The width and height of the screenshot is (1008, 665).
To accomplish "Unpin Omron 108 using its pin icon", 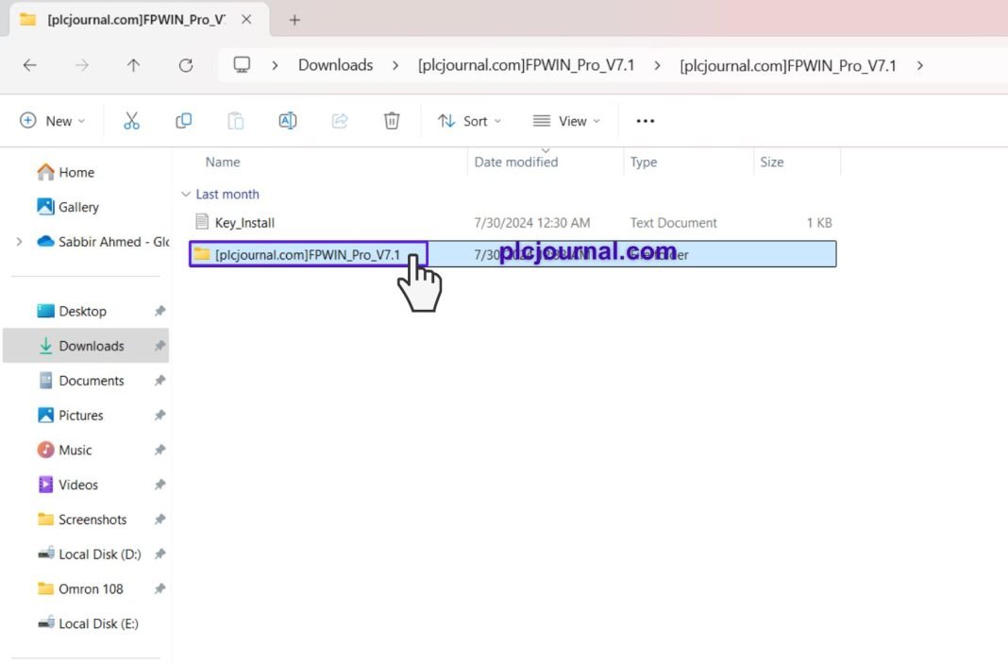I will point(160,589).
